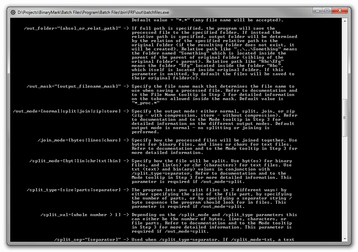Click the scrollbar track below the thumb
This screenshot has height=252, width=358.
[x=344, y=186]
